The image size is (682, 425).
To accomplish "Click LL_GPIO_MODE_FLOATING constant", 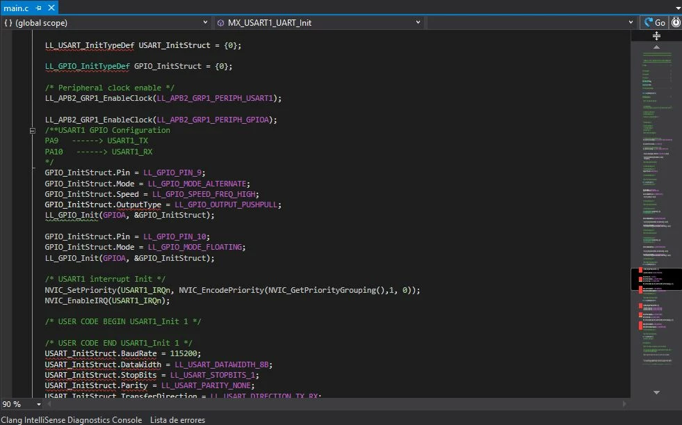I will (x=195, y=247).
